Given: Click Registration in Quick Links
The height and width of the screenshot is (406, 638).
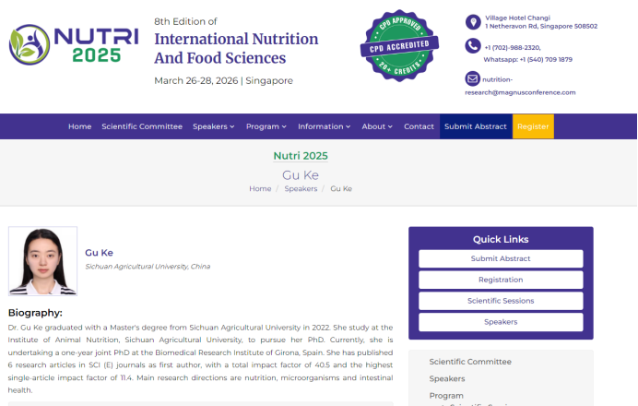Looking at the screenshot, I should click(501, 280).
